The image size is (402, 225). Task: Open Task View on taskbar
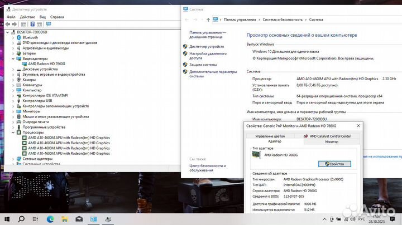point(35,219)
